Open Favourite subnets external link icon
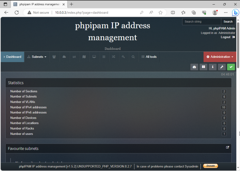This screenshot has height=171, width=240. [x=227, y=147]
